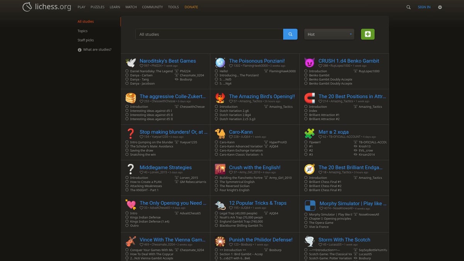Select Staff picks in the sidebar

click(x=85, y=40)
